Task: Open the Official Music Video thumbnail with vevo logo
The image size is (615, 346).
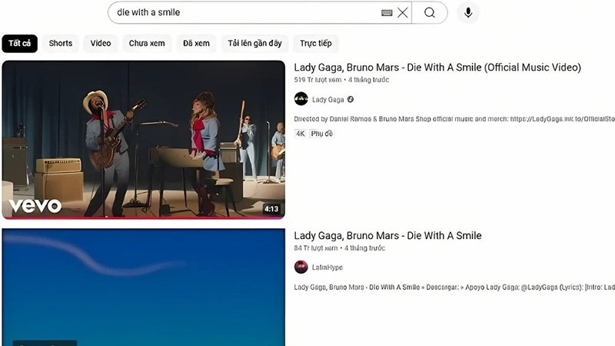Action: 144,140
